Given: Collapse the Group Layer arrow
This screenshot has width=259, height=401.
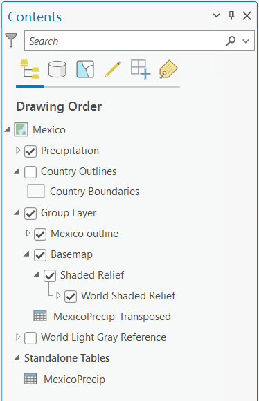Looking at the screenshot, I should [x=17, y=212].
